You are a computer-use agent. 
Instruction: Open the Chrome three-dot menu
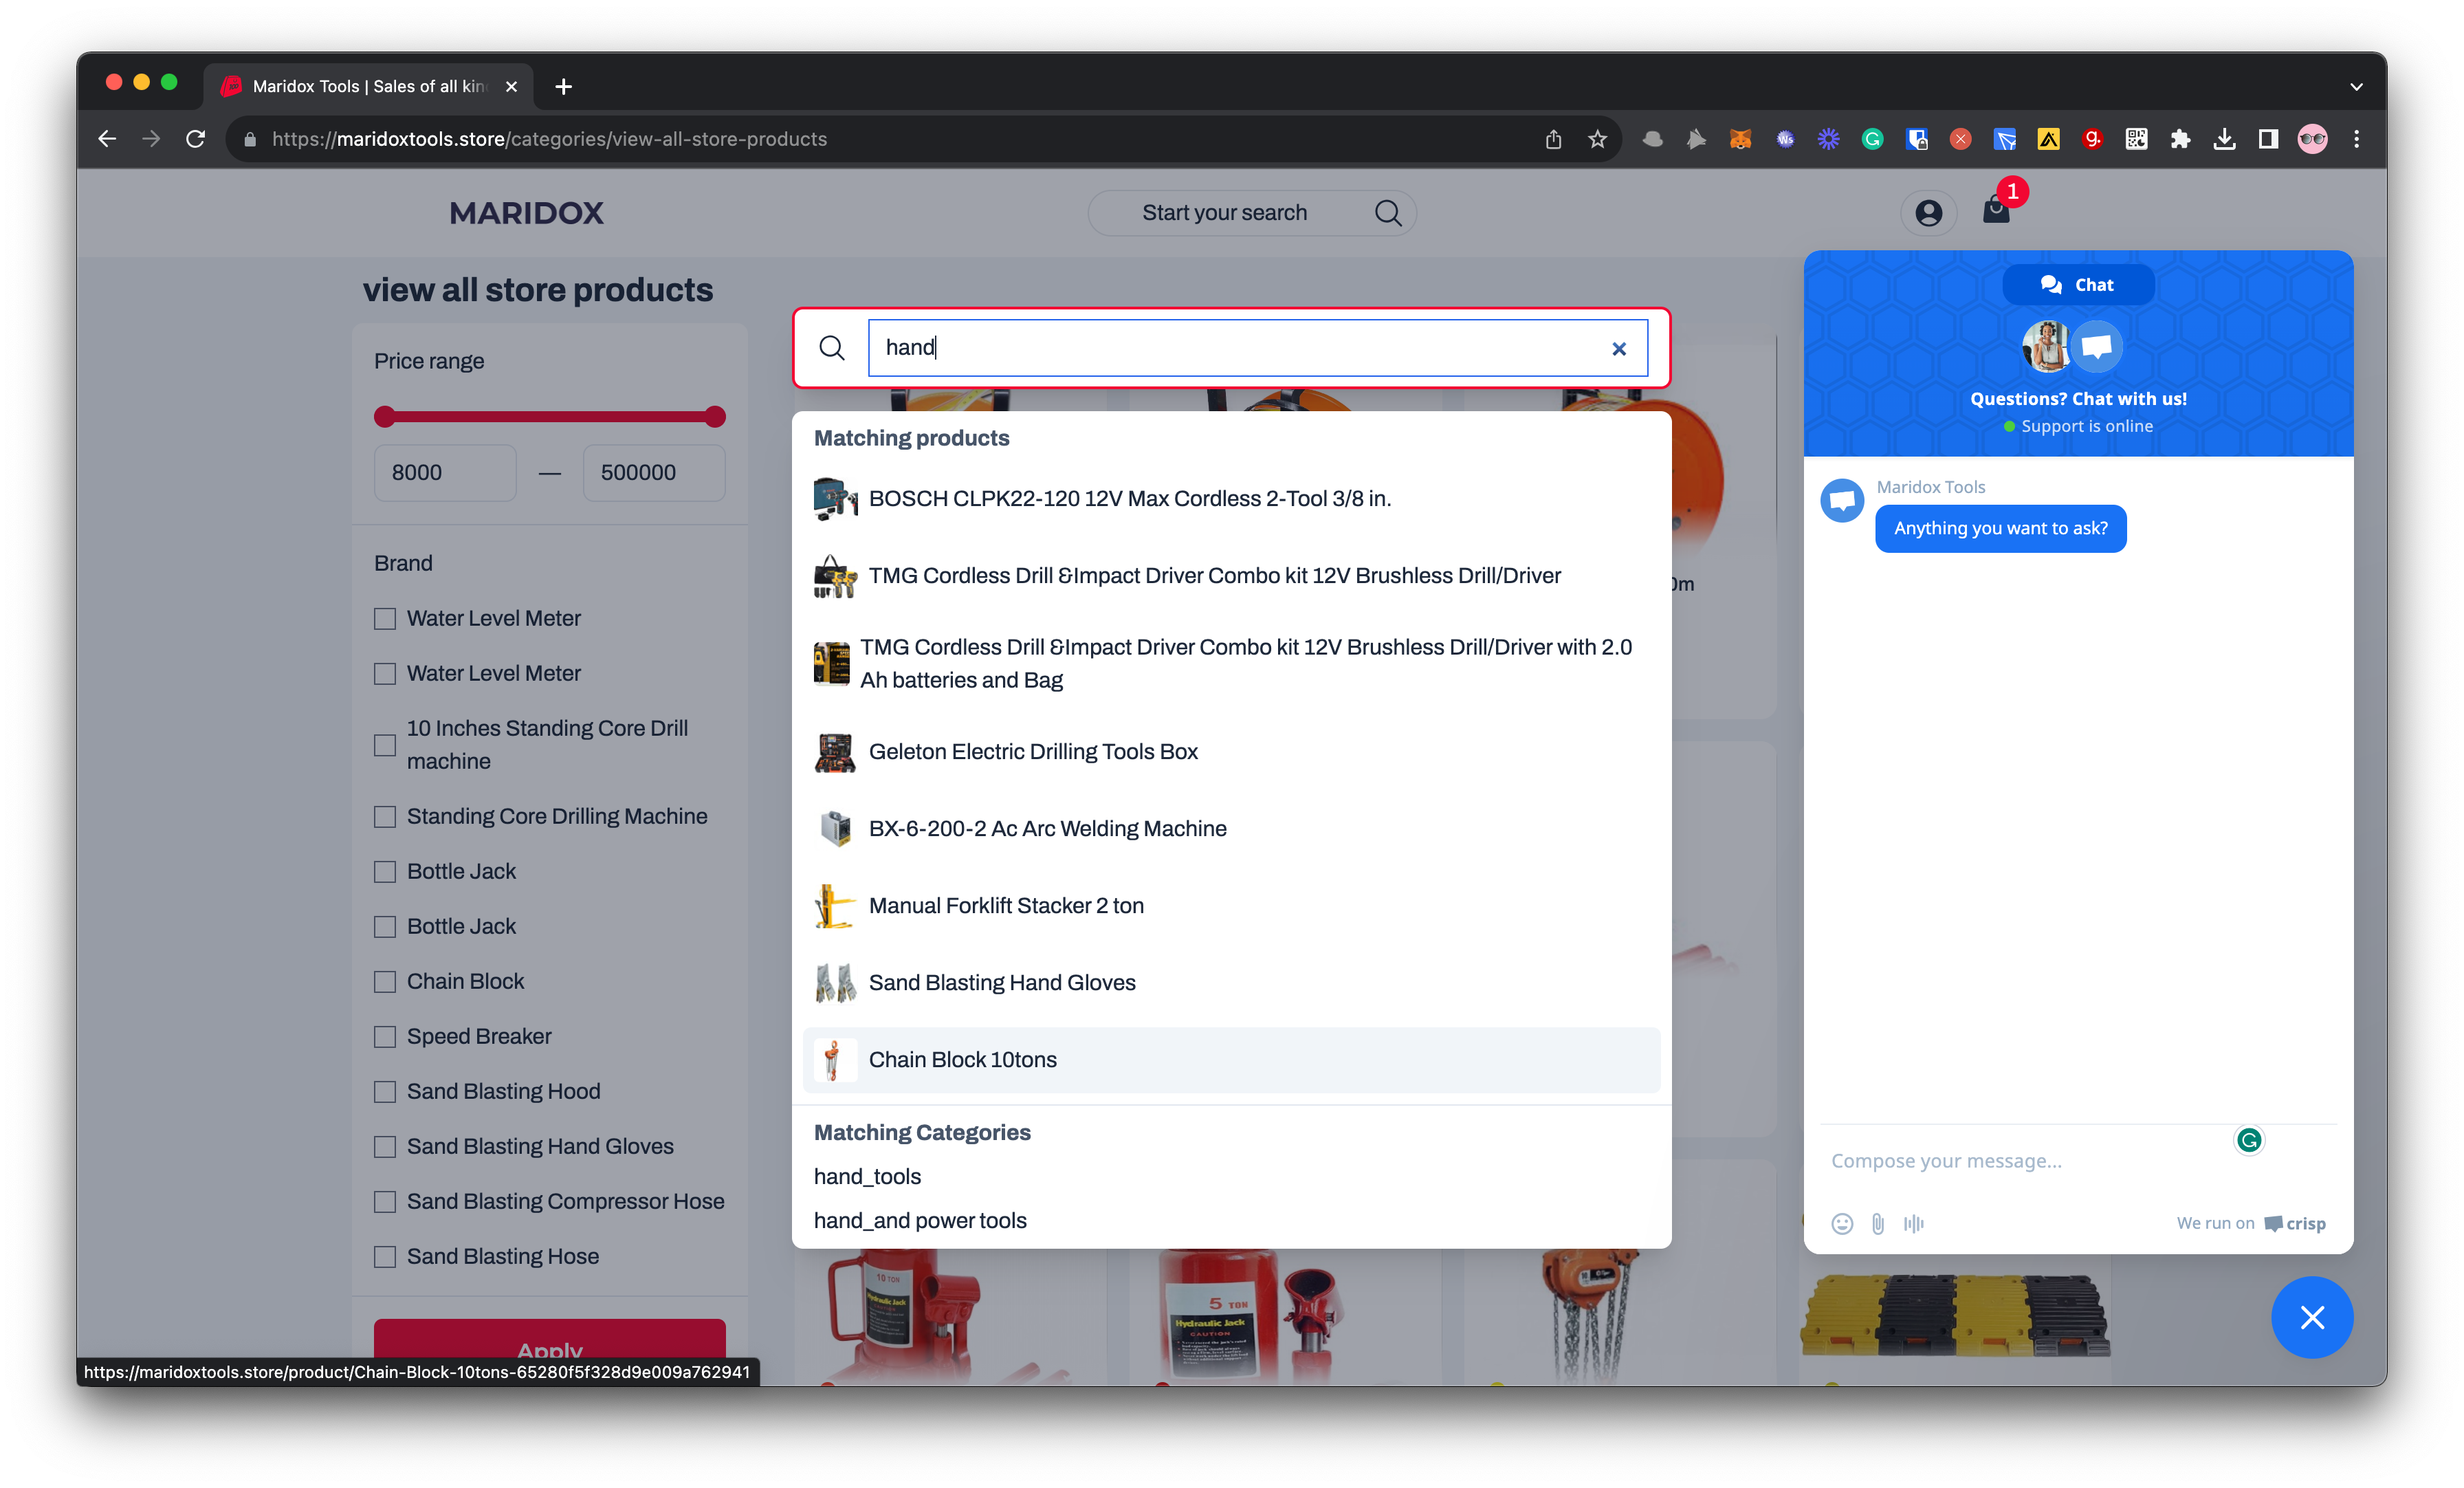click(x=2356, y=139)
